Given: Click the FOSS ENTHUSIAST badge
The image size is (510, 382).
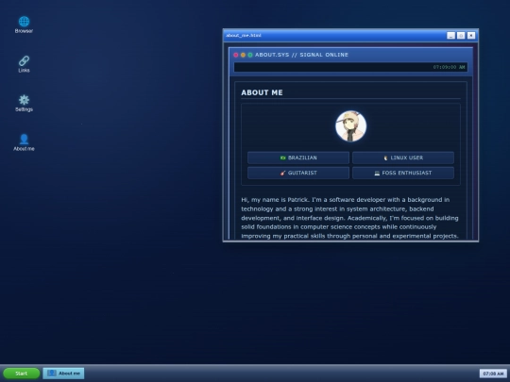Looking at the screenshot, I should tap(403, 173).
